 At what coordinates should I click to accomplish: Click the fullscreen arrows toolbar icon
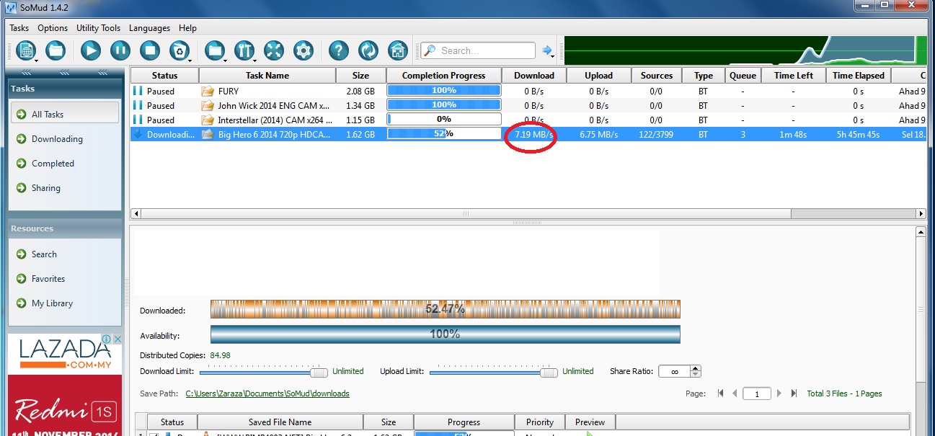(274, 50)
